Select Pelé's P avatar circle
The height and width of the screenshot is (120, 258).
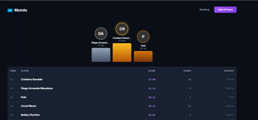(x=143, y=37)
